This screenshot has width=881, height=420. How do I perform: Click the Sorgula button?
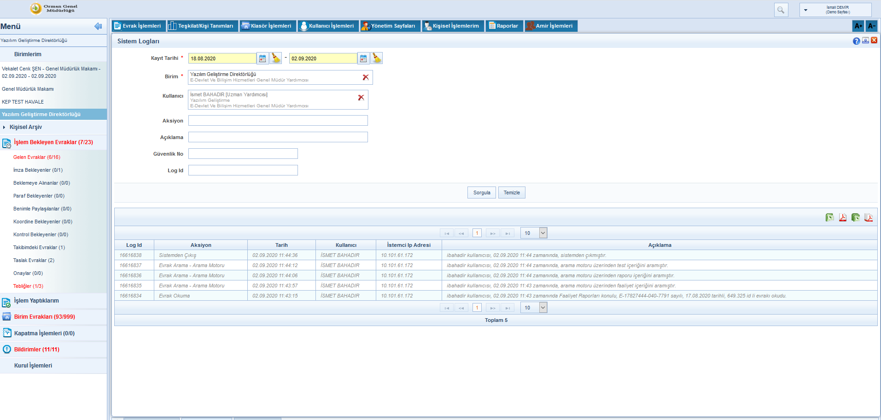[x=482, y=192]
